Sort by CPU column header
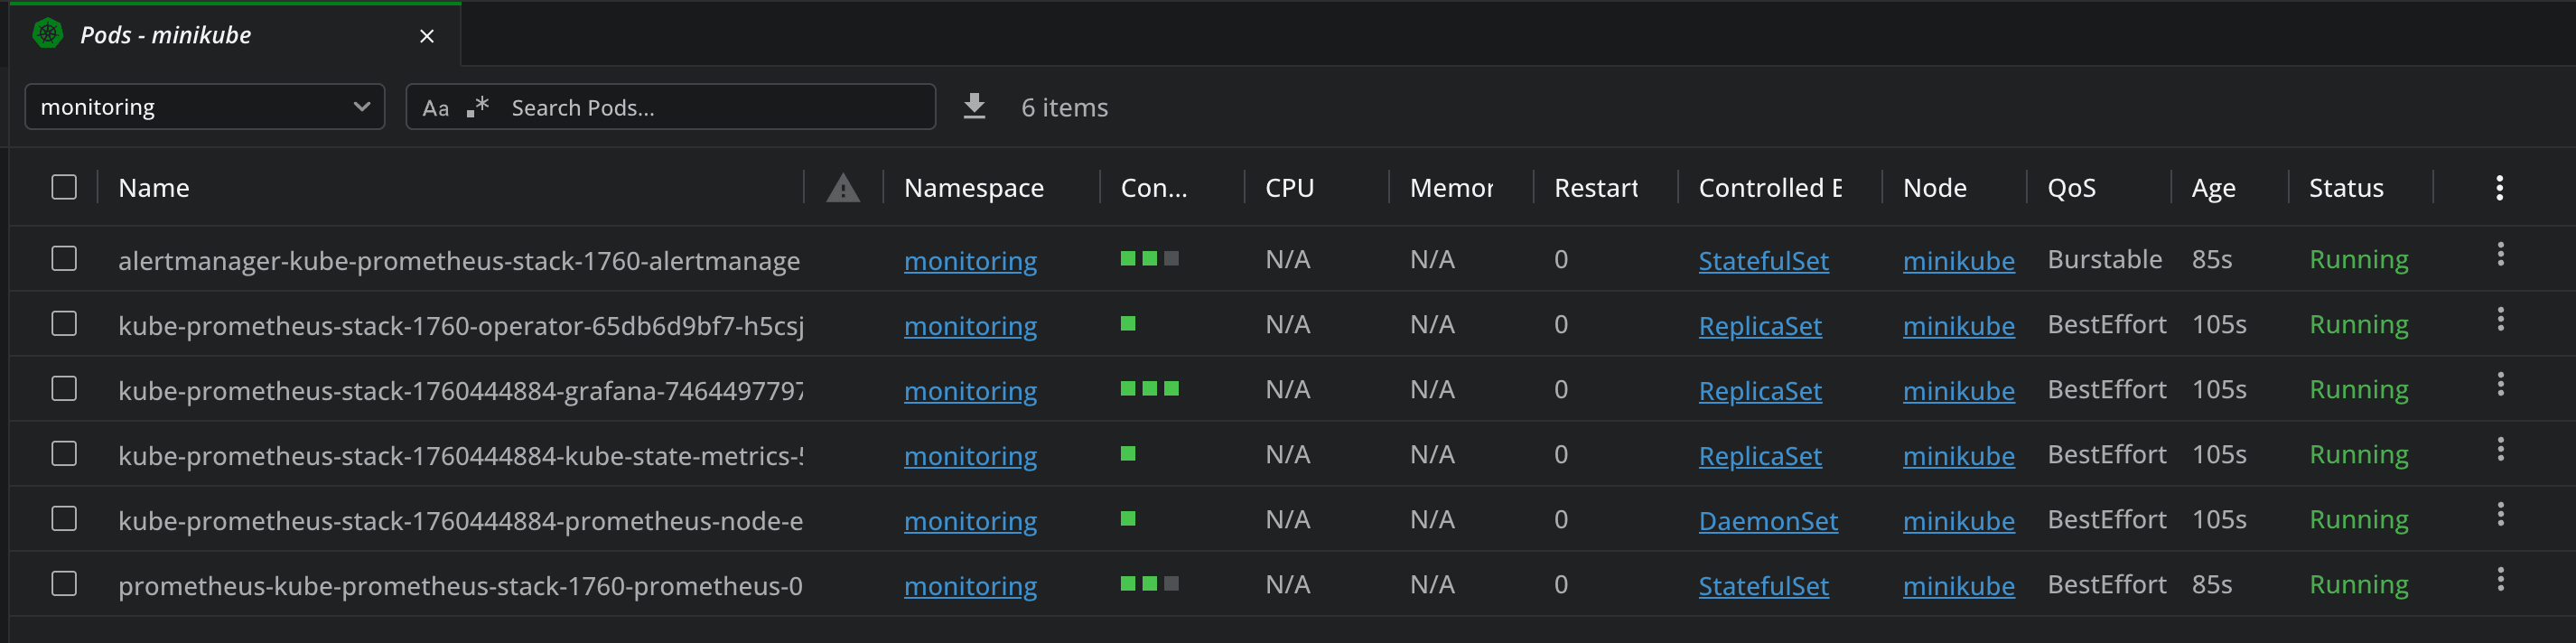Image resolution: width=2576 pixels, height=643 pixels. click(x=1289, y=188)
